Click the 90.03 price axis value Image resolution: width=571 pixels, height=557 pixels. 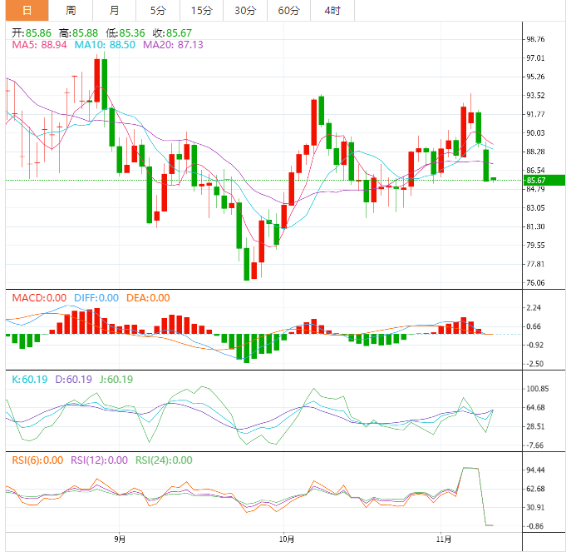pyautogui.click(x=536, y=132)
